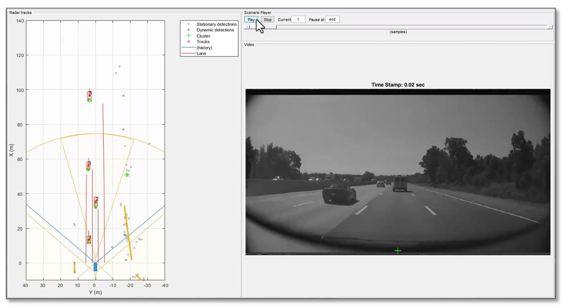This screenshot has width=566, height=307.
Task: Click the green crosshair in video frame
Action: click(398, 250)
